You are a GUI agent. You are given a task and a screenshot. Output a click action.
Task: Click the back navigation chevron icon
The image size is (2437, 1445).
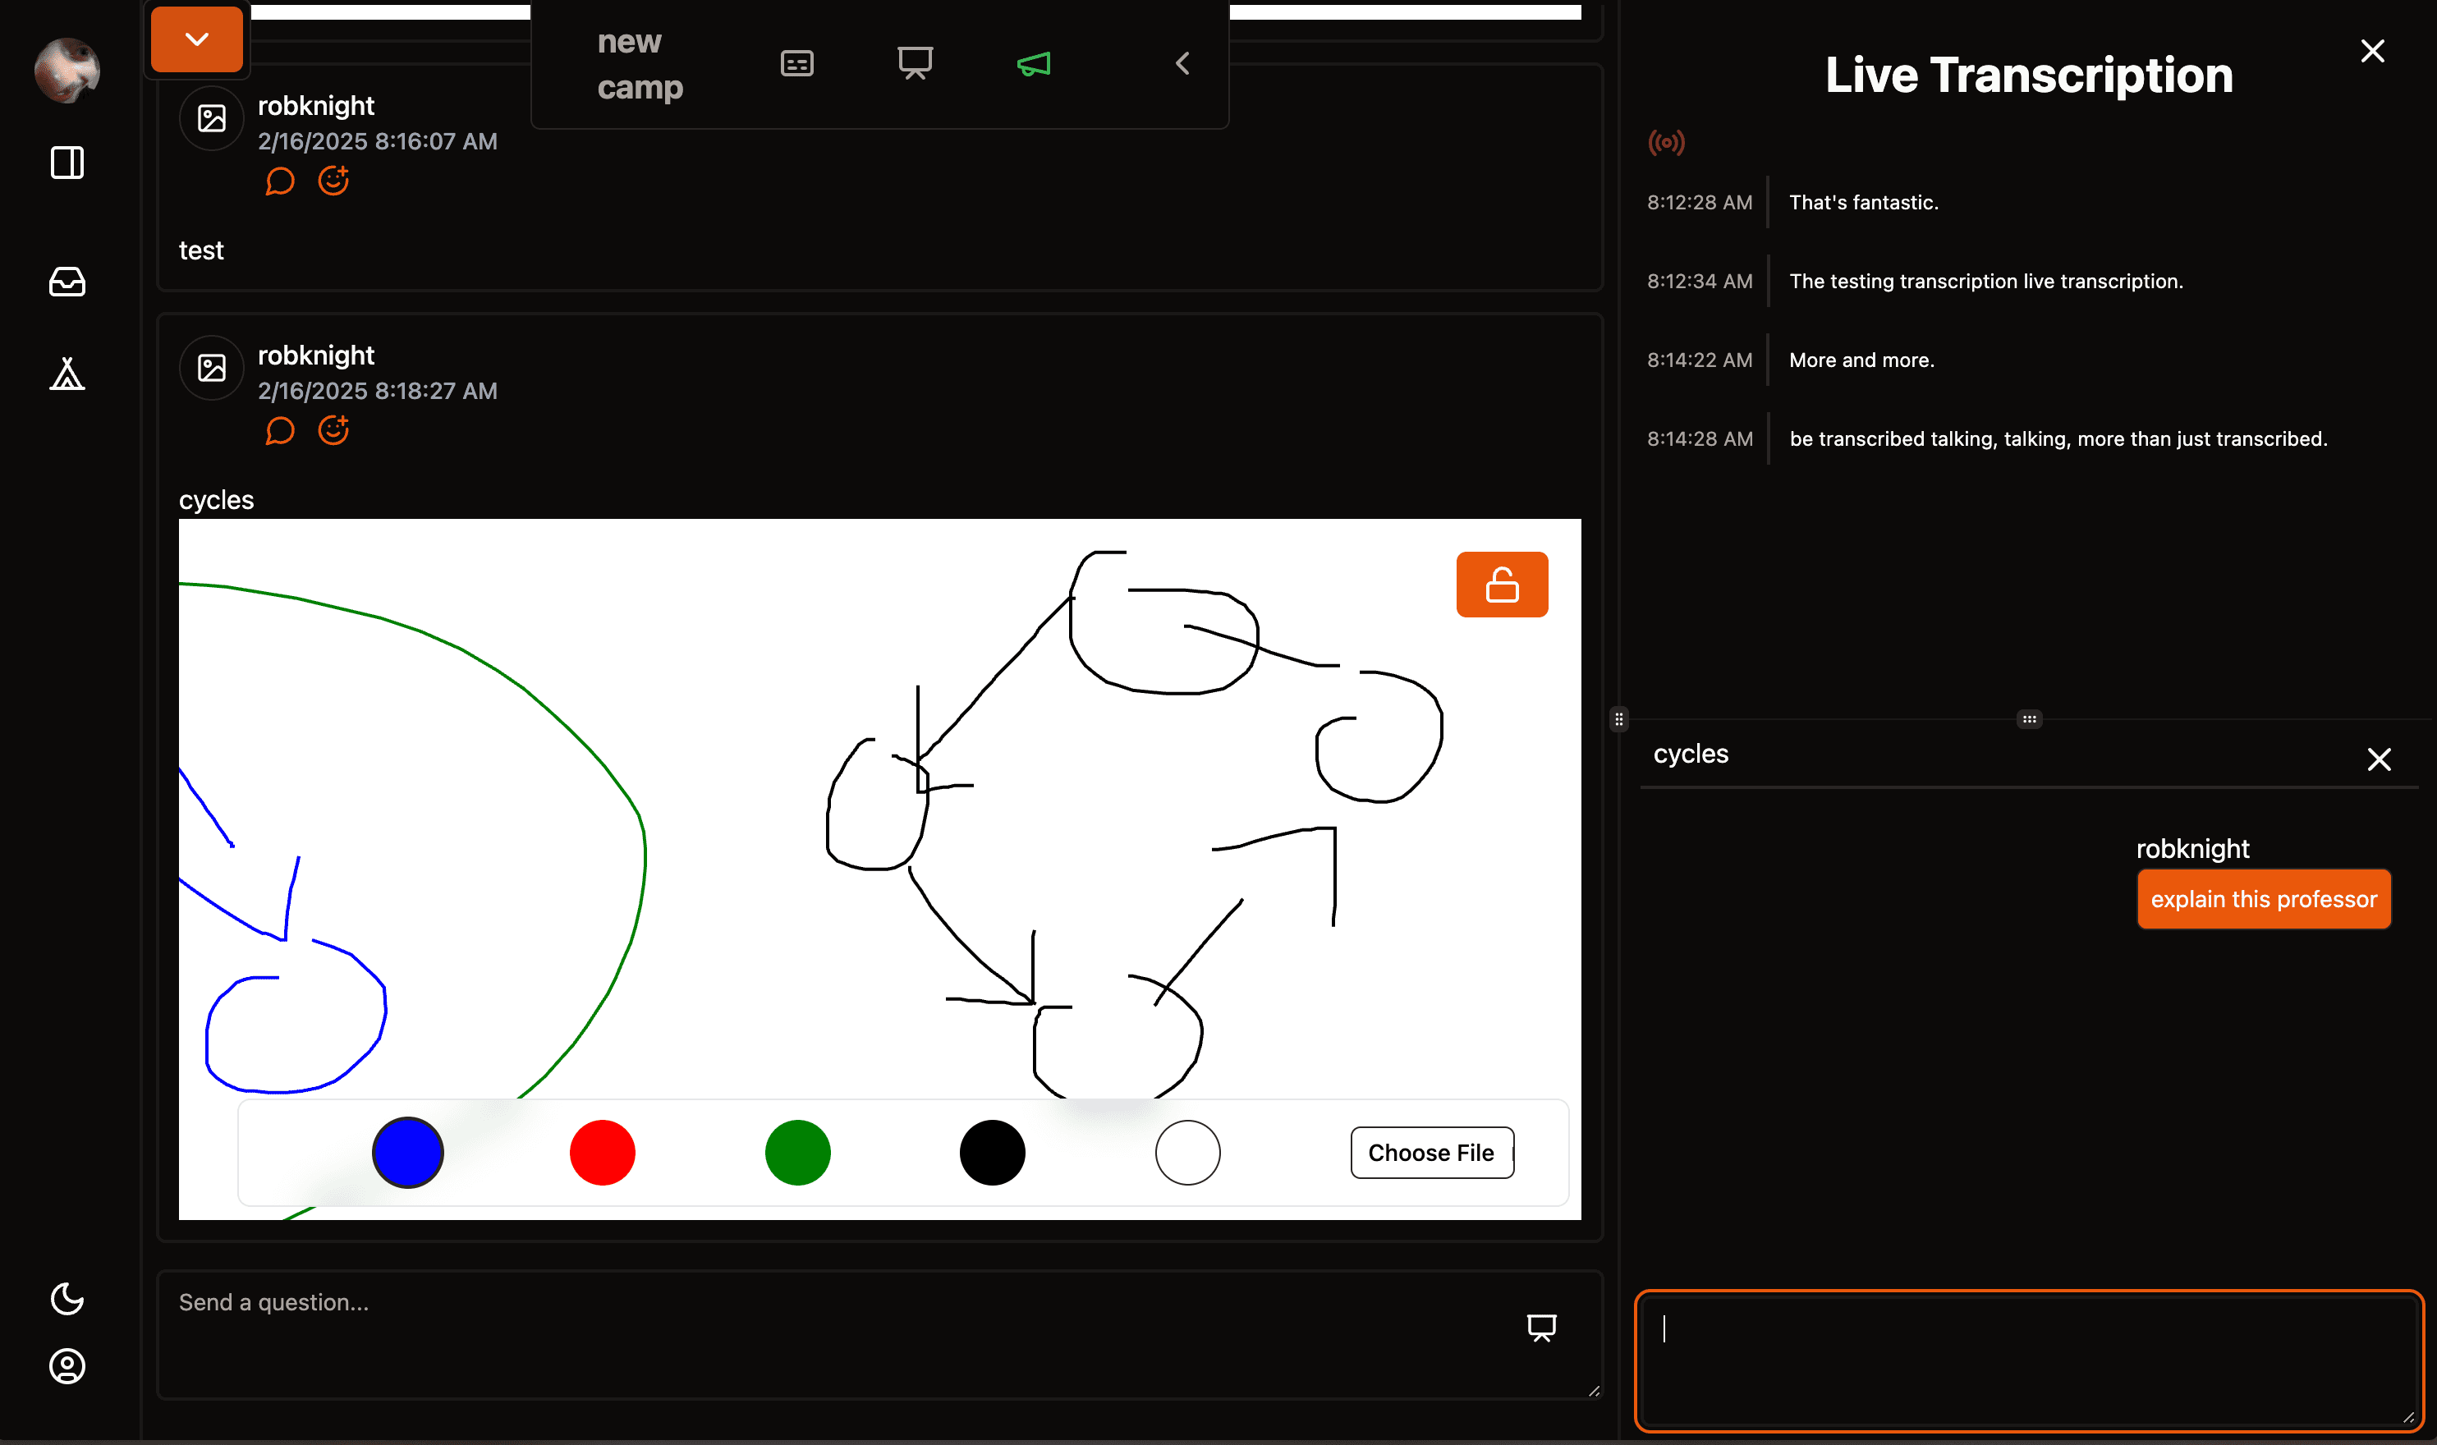click(1182, 64)
